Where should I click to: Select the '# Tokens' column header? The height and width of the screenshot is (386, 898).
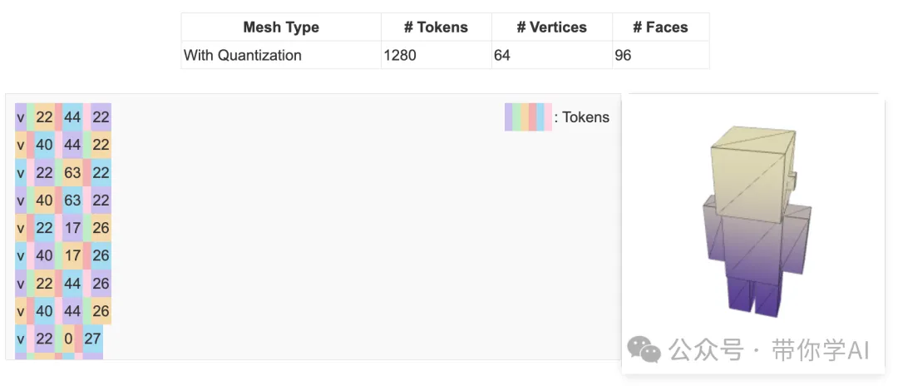[x=436, y=27]
